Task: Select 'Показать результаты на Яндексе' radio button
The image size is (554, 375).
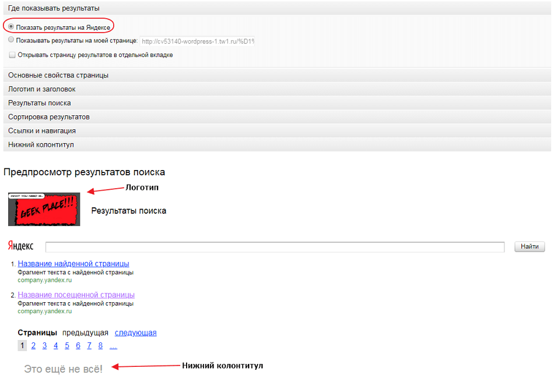Action: click(x=12, y=27)
